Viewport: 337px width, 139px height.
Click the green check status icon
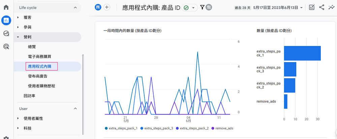pyautogui.click(x=186, y=8)
